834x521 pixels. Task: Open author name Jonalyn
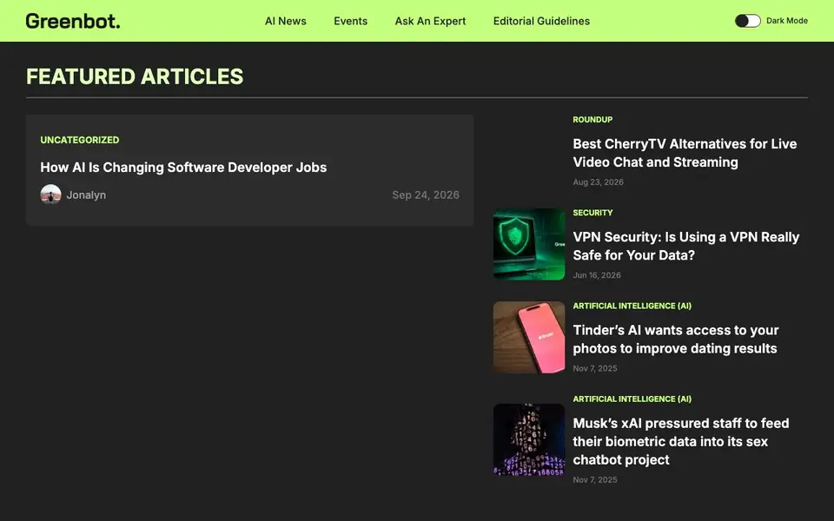(86, 195)
